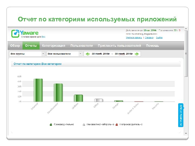Open the Учетная запись link
Screen dimensions: 195x146
pyautogui.click(x=134, y=38)
